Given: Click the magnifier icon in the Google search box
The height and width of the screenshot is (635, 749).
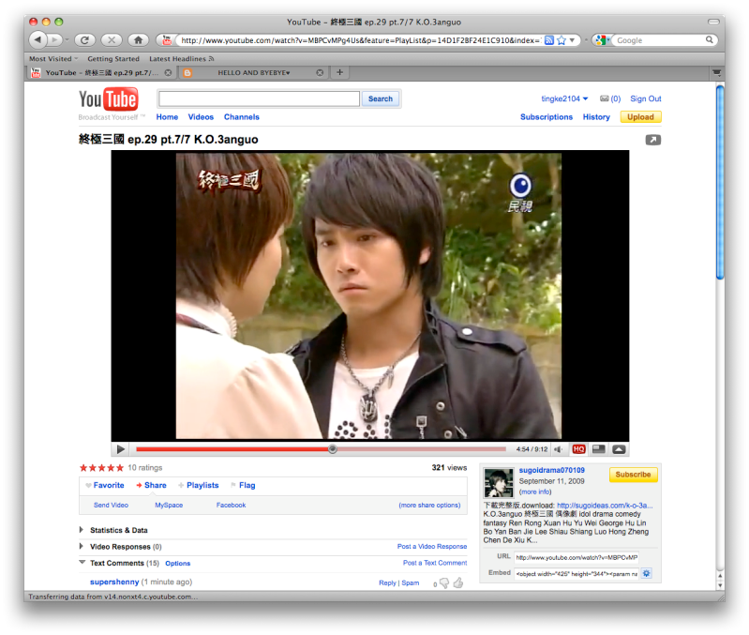Looking at the screenshot, I should [x=710, y=40].
